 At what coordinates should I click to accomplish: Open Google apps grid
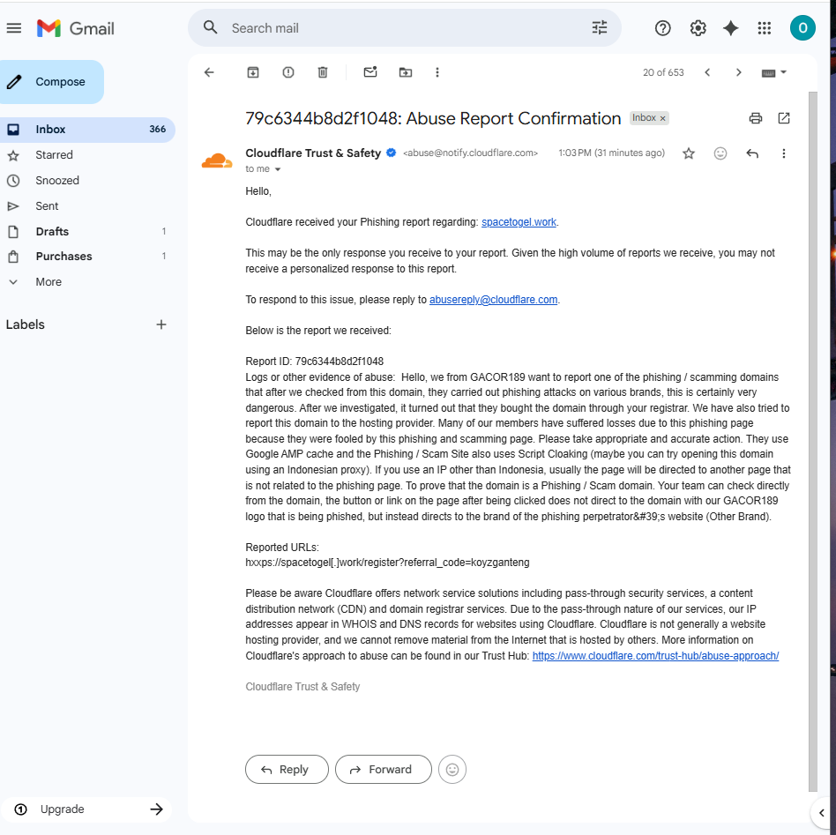(765, 28)
